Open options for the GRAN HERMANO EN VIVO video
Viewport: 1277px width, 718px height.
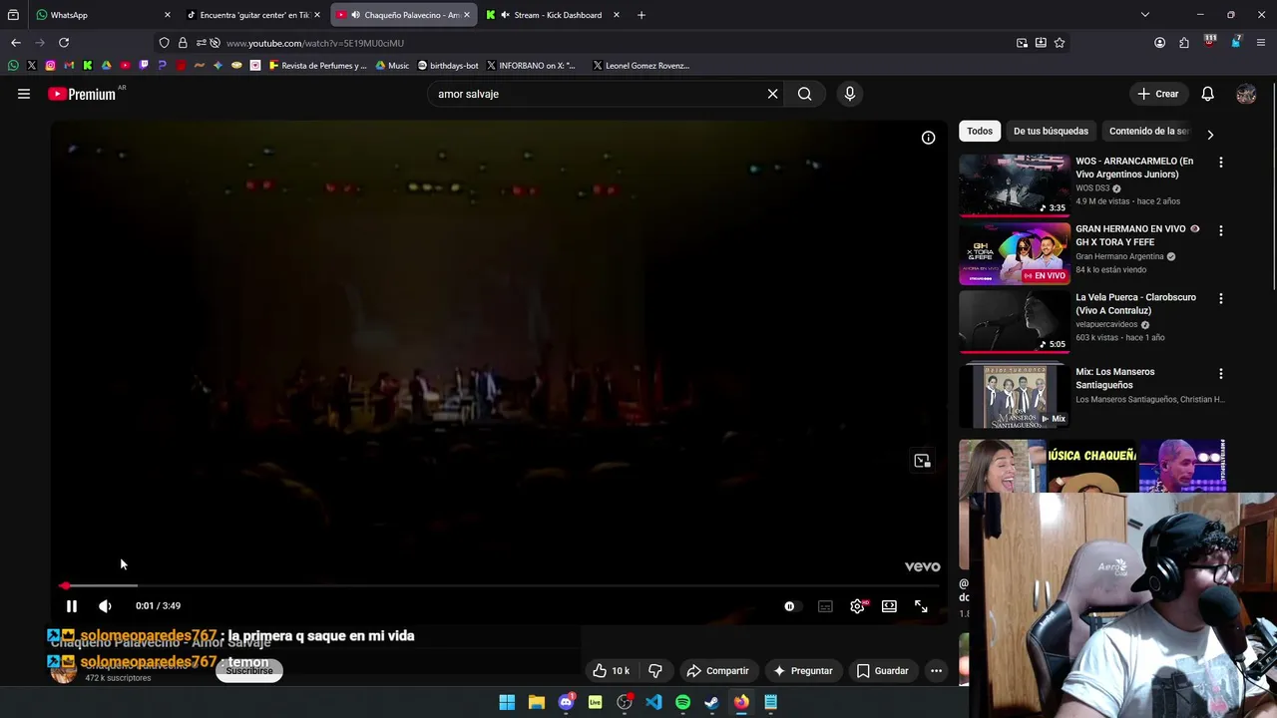point(1221,230)
